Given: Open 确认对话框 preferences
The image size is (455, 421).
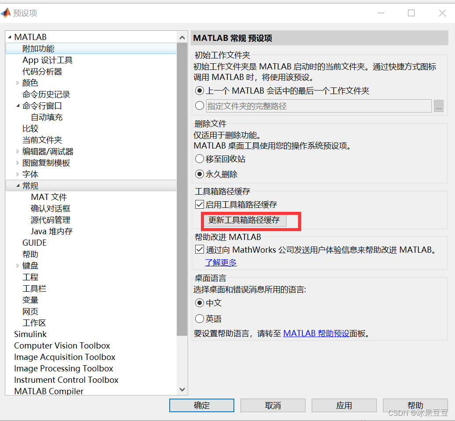Looking at the screenshot, I should 51,208.
